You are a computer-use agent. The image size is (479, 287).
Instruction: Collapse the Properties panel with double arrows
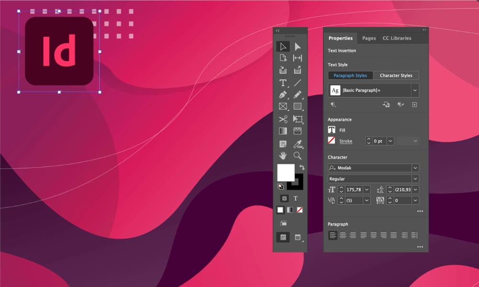[x=424, y=30]
